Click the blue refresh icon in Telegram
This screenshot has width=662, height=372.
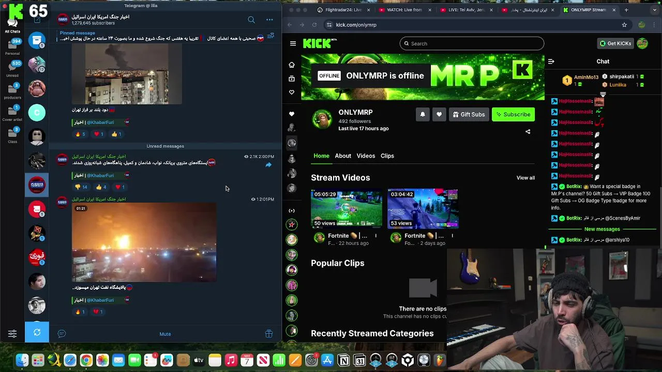click(37, 332)
